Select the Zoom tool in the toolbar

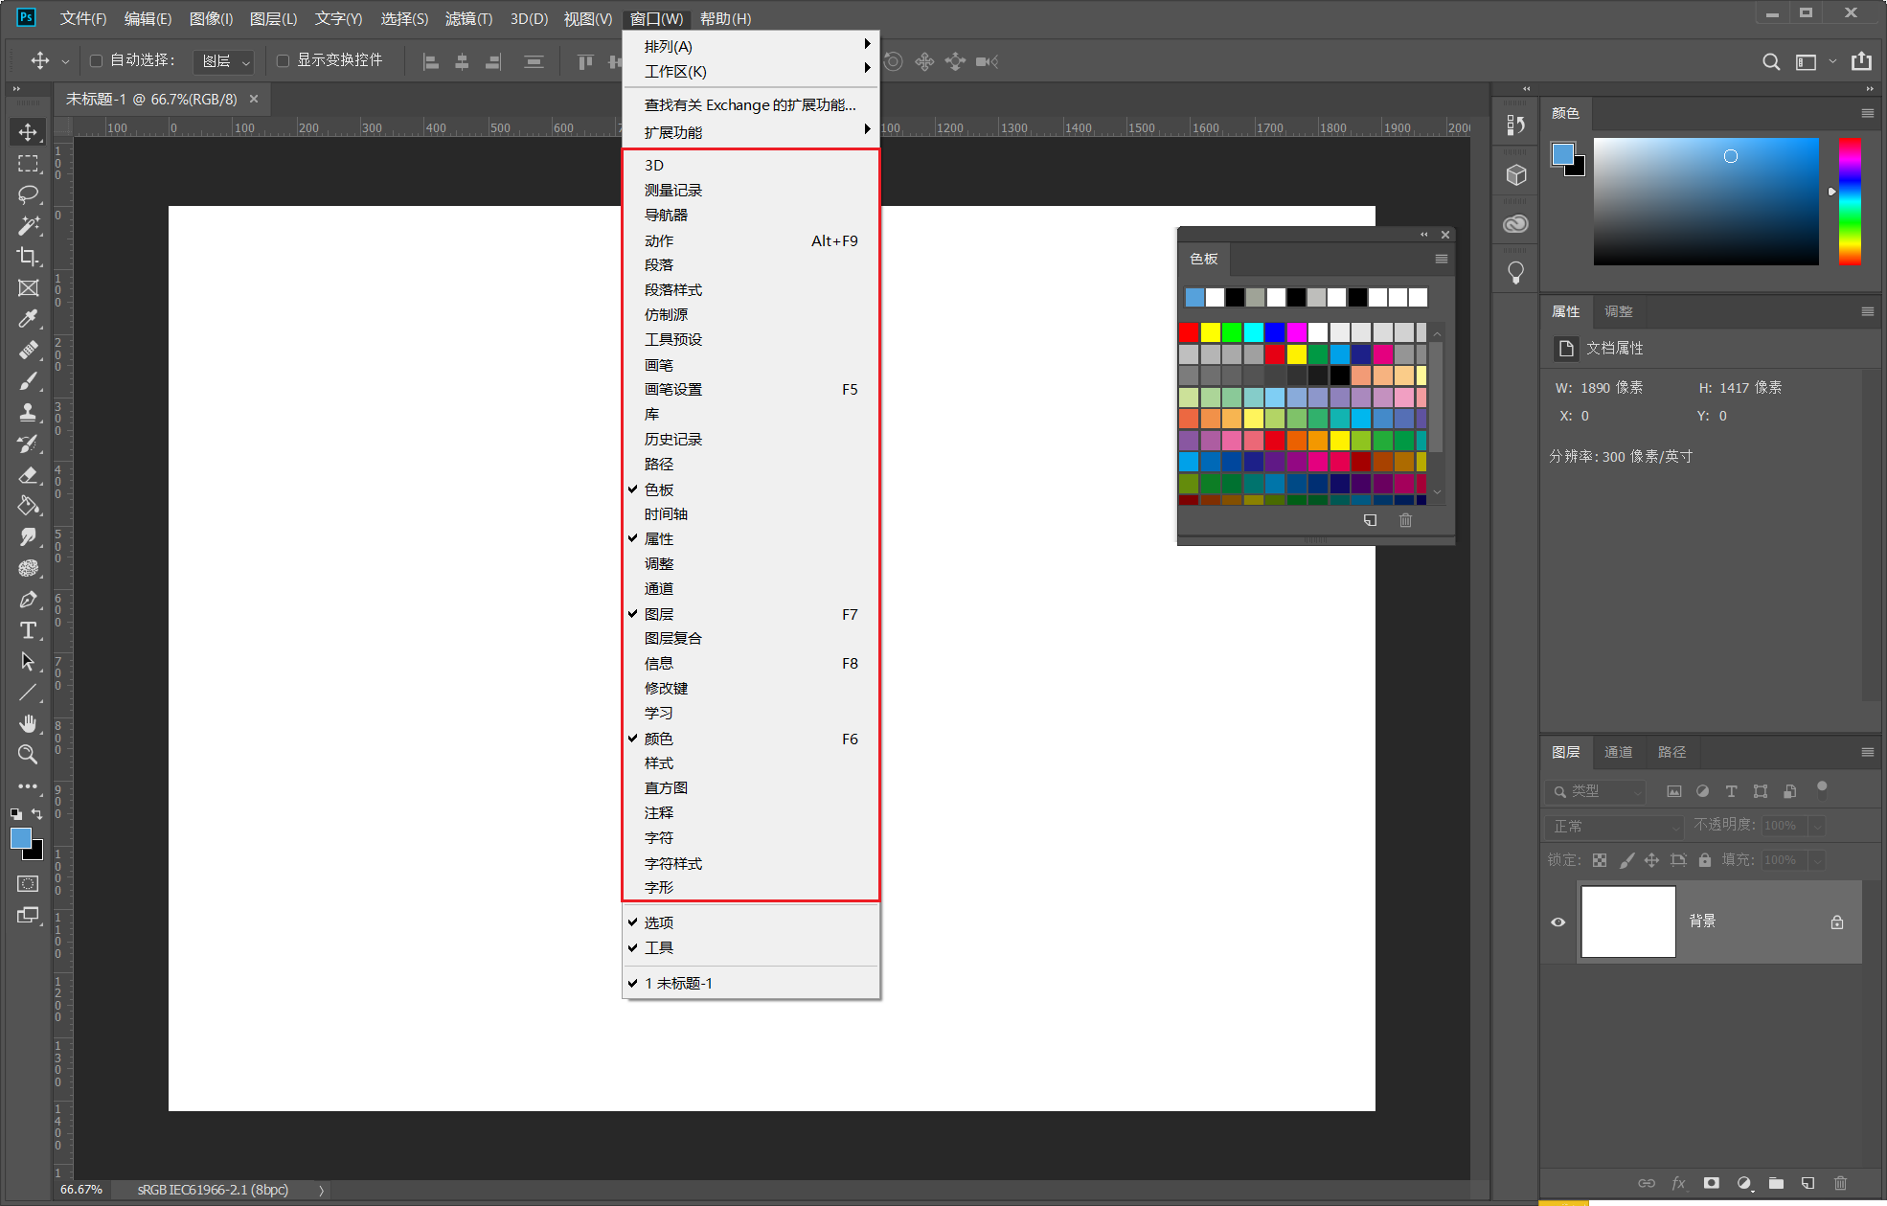click(28, 755)
